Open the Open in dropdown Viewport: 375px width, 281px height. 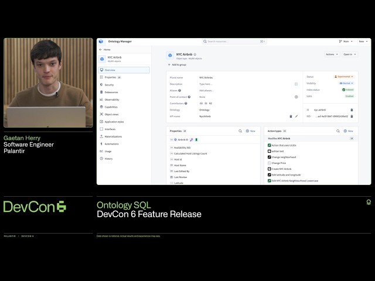350,54
